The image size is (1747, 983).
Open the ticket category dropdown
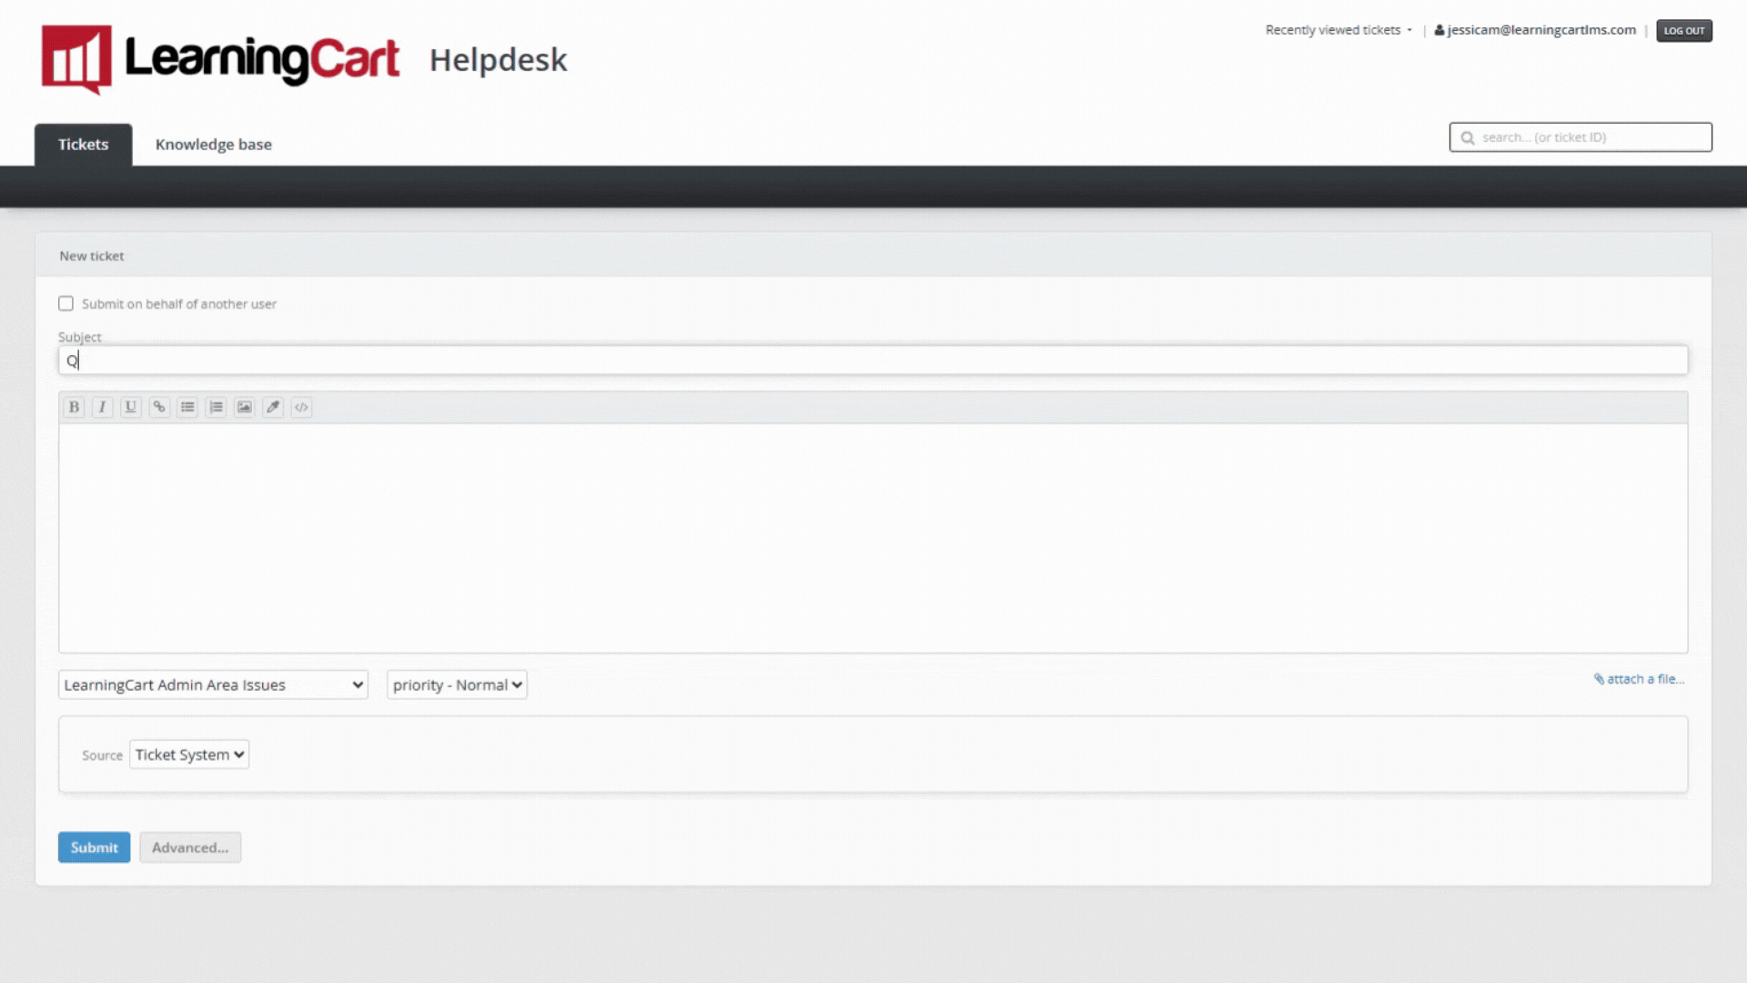212,684
